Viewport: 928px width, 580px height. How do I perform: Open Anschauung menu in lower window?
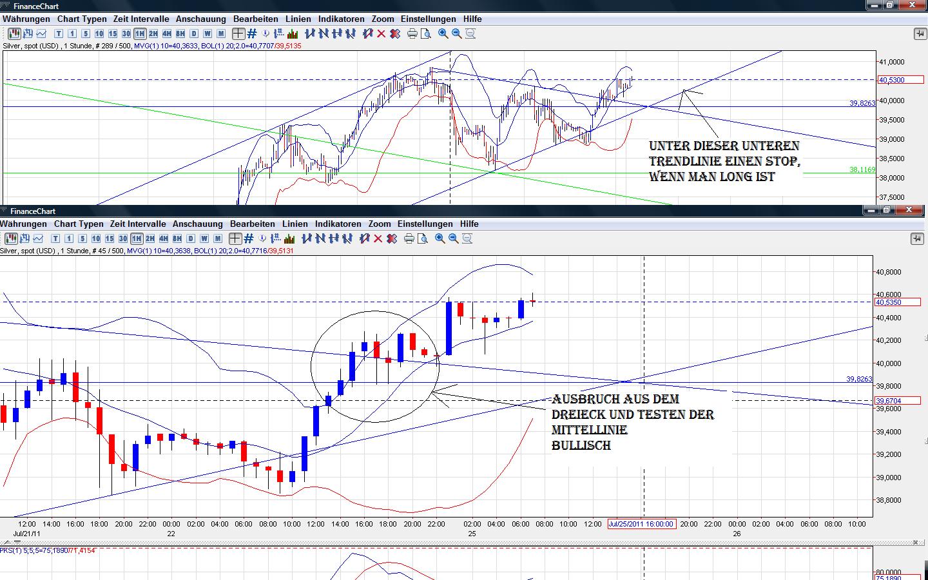(198, 224)
